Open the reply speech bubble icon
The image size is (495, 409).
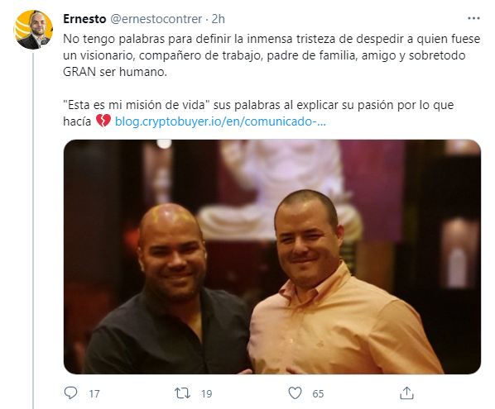coord(70,393)
